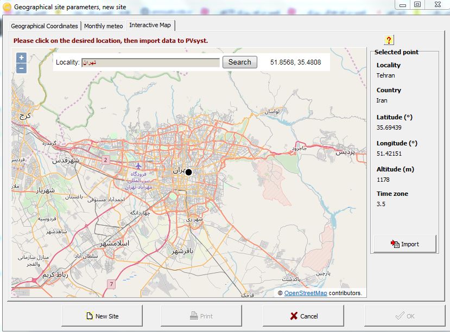Confirm with the OK button

point(404,316)
